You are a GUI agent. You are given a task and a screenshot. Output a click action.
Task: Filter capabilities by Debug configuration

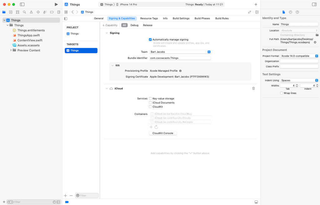pos(134,25)
